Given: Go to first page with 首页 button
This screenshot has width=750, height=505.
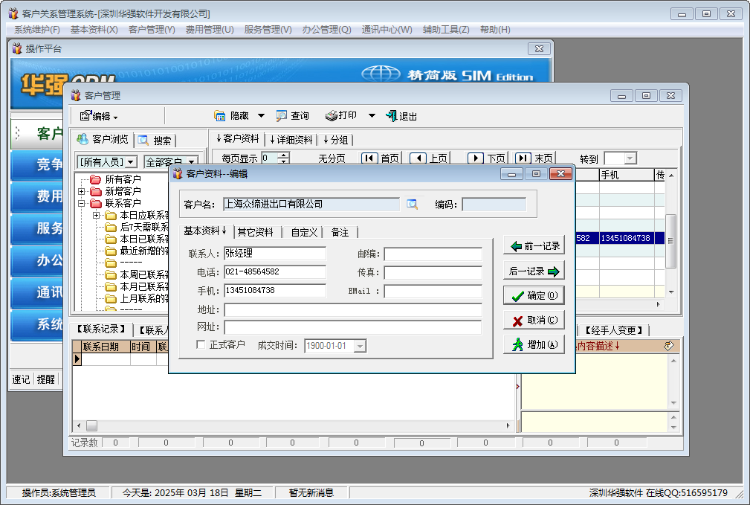Looking at the screenshot, I should tap(381, 158).
